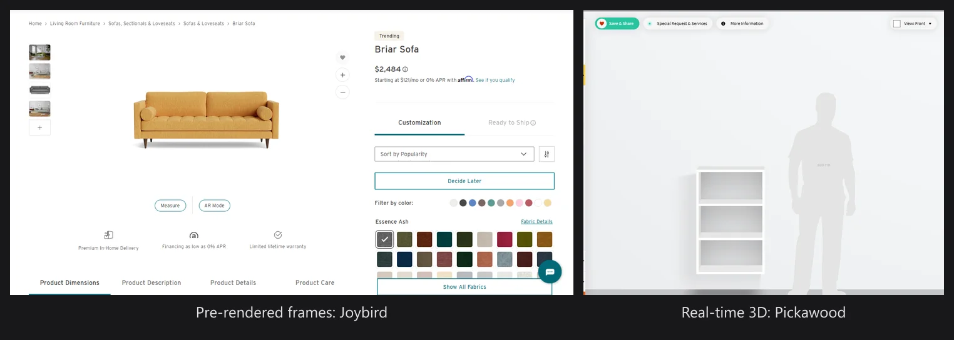
Task: Open the Product Description tab
Action: pyautogui.click(x=151, y=282)
